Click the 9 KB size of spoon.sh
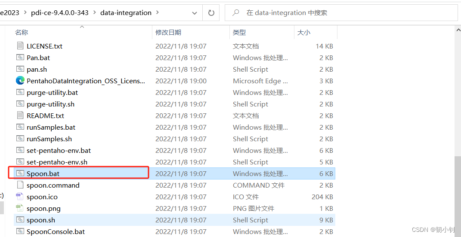Screen dimensions: 461x237 point(326,220)
